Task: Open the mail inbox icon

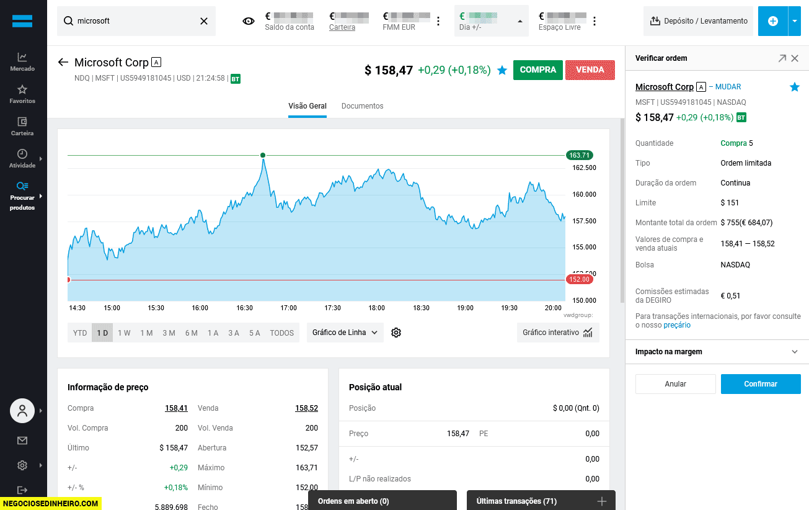Action: tap(22, 441)
